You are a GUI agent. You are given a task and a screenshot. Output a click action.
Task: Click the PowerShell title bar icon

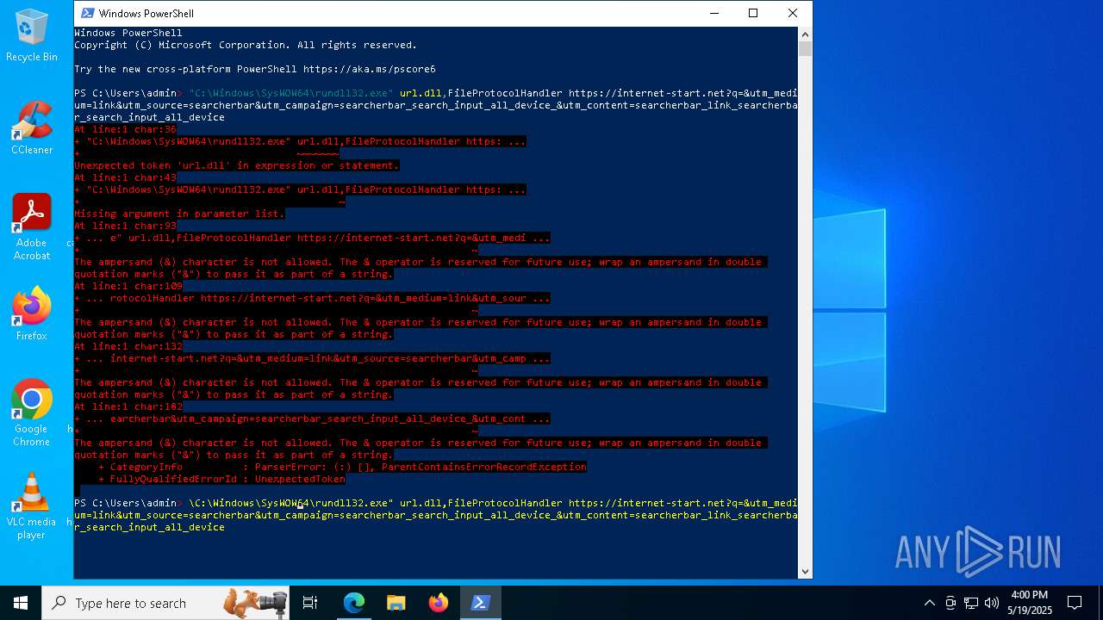(88, 13)
